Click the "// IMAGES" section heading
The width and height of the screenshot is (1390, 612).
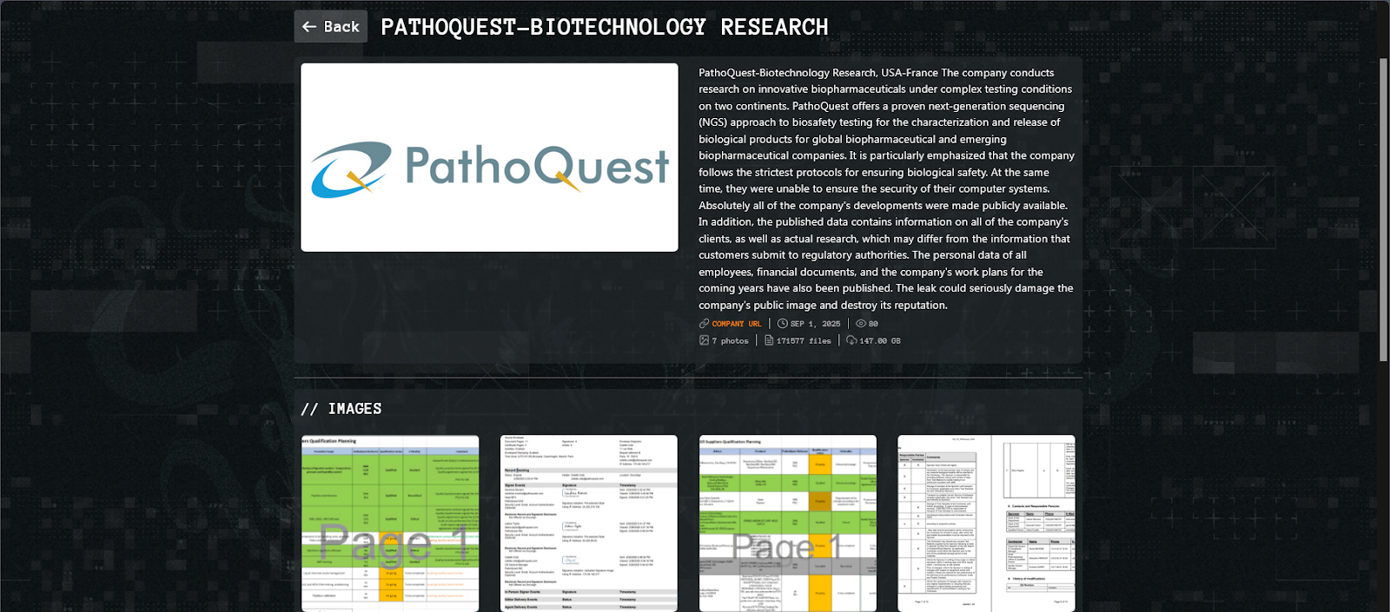[x=341, y=409]
